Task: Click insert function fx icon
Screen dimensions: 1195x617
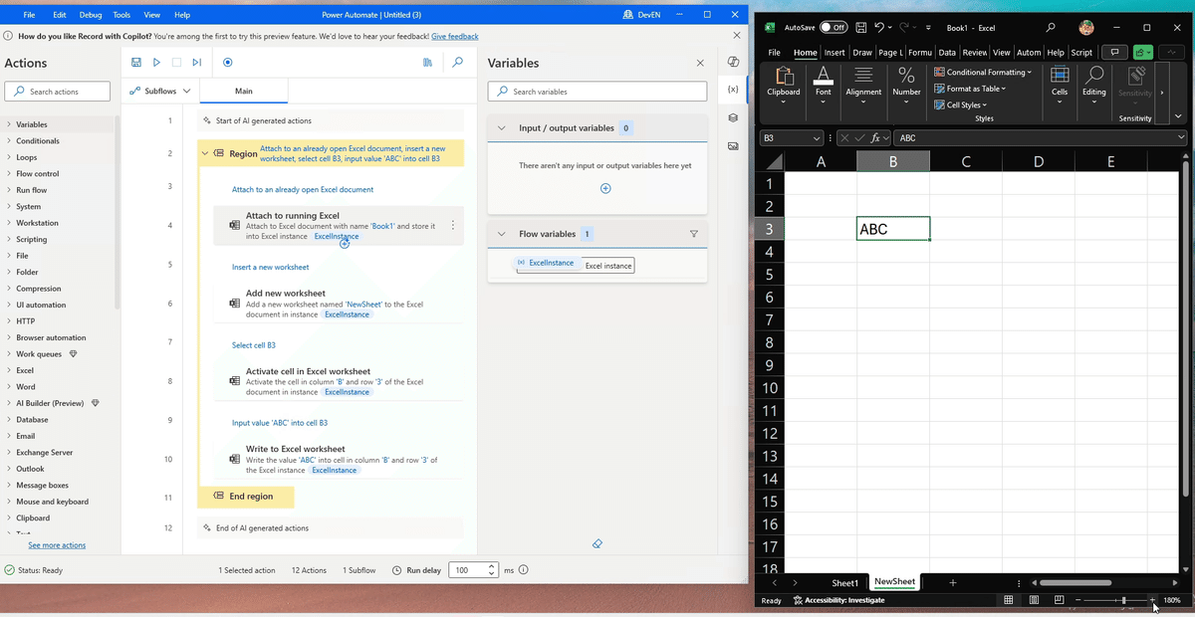Action: pyautogui.click(x=877, y=137)
